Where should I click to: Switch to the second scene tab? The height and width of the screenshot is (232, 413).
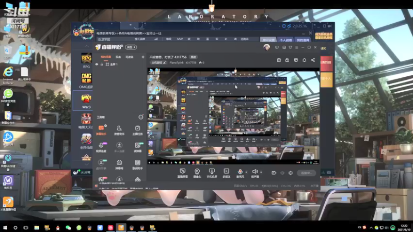coord(118,57)
